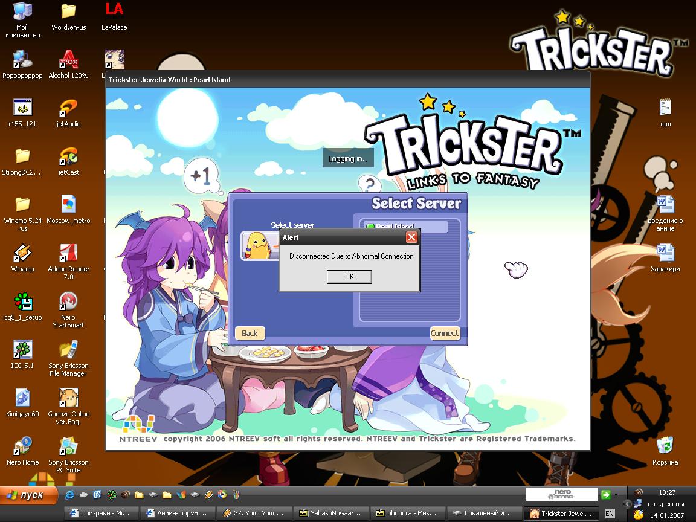Go Back from the Select Server panel

250,333
